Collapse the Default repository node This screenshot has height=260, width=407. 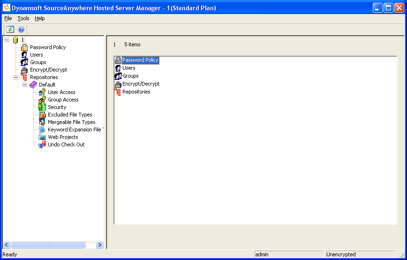(x=24, y=85)
